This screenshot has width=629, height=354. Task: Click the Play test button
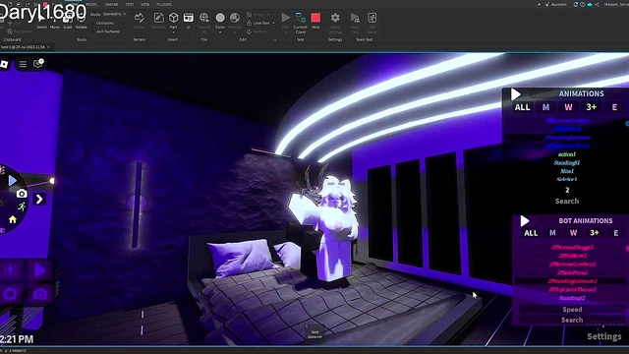[286, 20]
